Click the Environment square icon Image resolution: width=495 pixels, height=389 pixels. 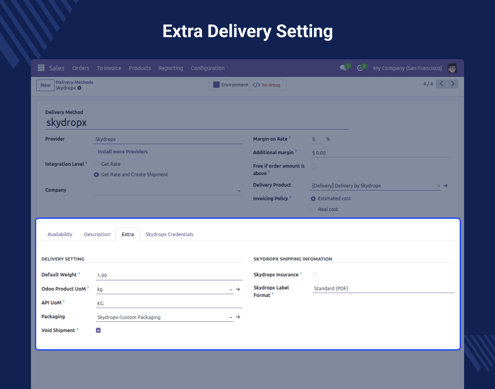pos(216,84)
